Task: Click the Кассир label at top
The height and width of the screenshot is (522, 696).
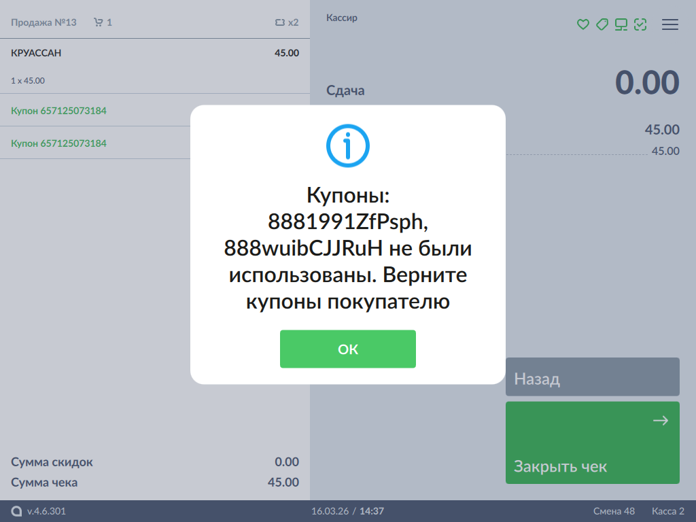Action: click(341, 18)
